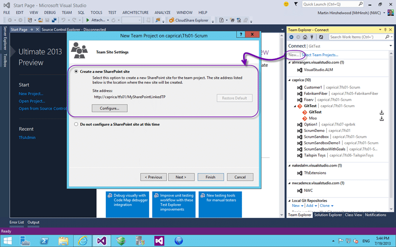Open the recent TfsAdmin project link
Viewport: 396px width, 247px height.
click(27, 138)
